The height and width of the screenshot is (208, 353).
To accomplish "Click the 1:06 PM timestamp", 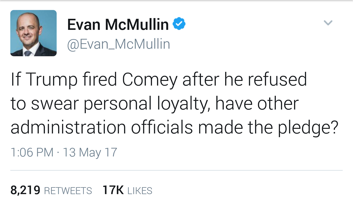I will tap(32, 152).
